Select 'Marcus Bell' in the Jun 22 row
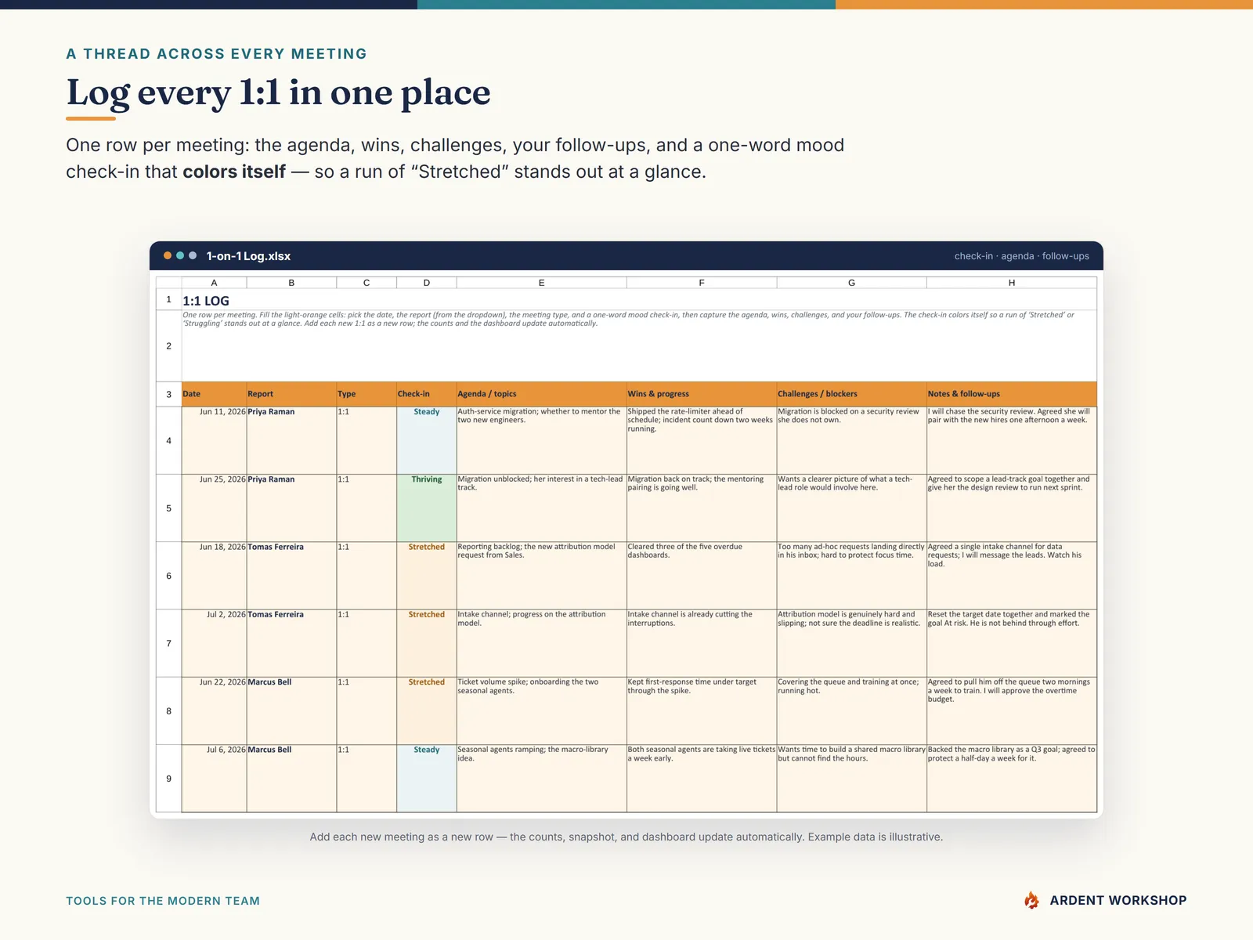The width and height of the screenshot is (1253, 940). pyautogui.click(x=291, y=710)
